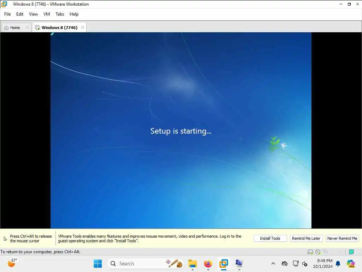362x272 pixels.
Task: Switch to the Home tab
Action: click(x=15, y=28)
